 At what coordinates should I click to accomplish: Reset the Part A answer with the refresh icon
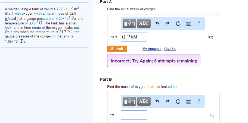178,24
